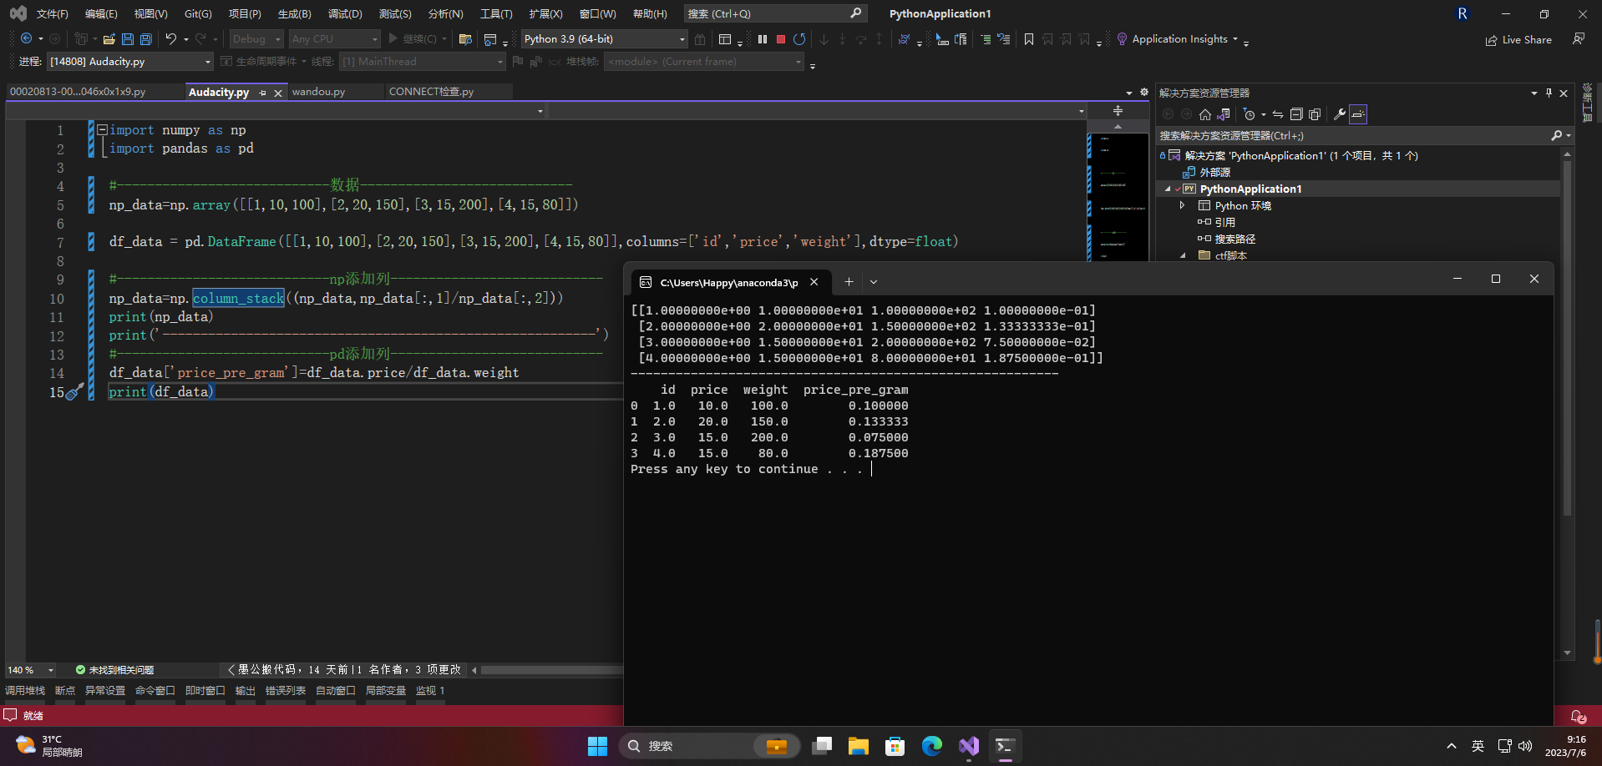Click the Home icon in Solution Explorer

(1204, 114)
